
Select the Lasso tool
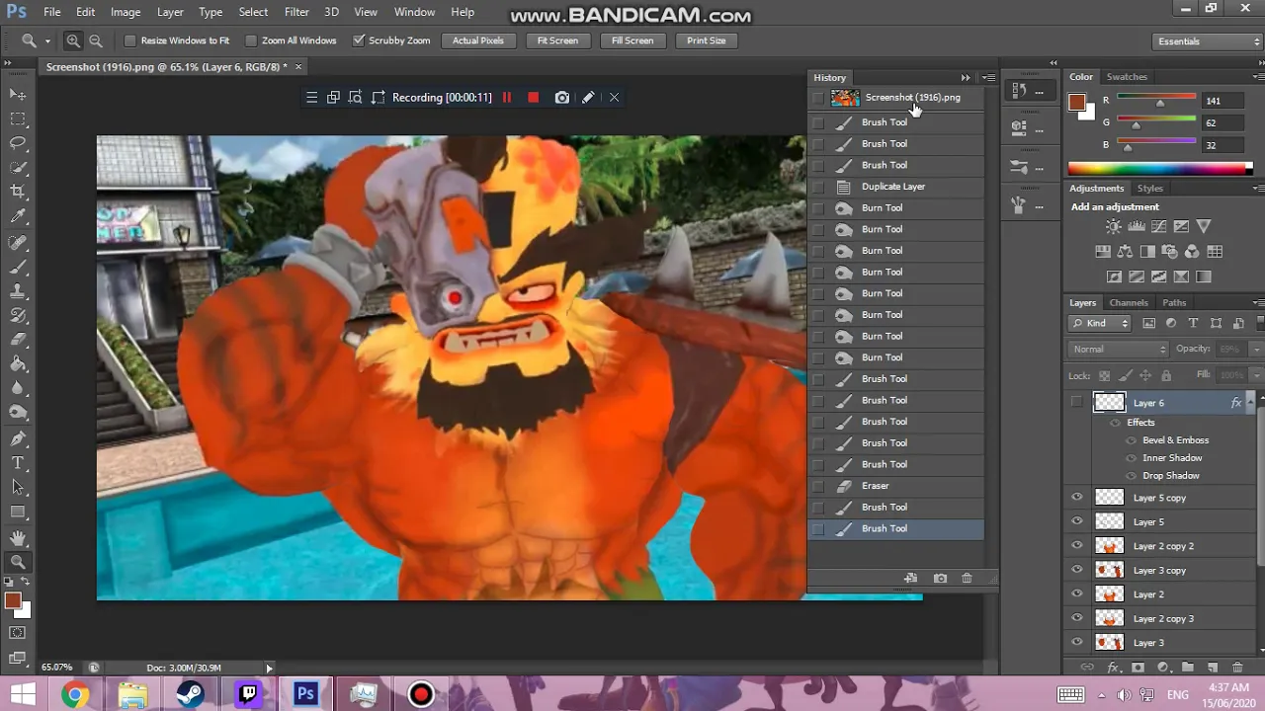click(18, 143)
